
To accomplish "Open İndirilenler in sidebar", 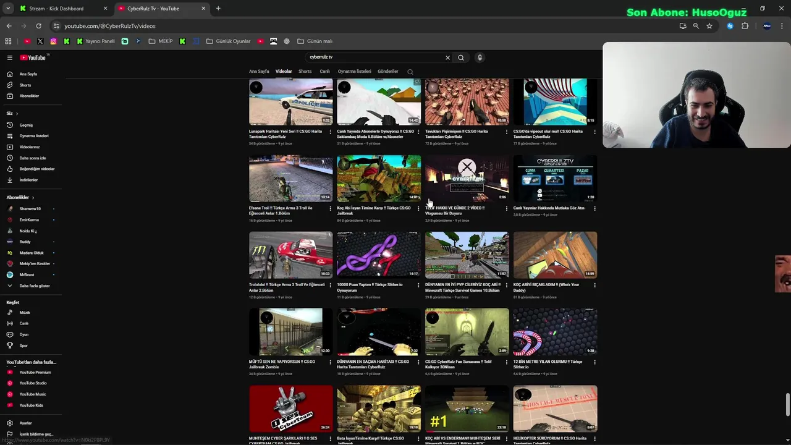I will 28,180.
